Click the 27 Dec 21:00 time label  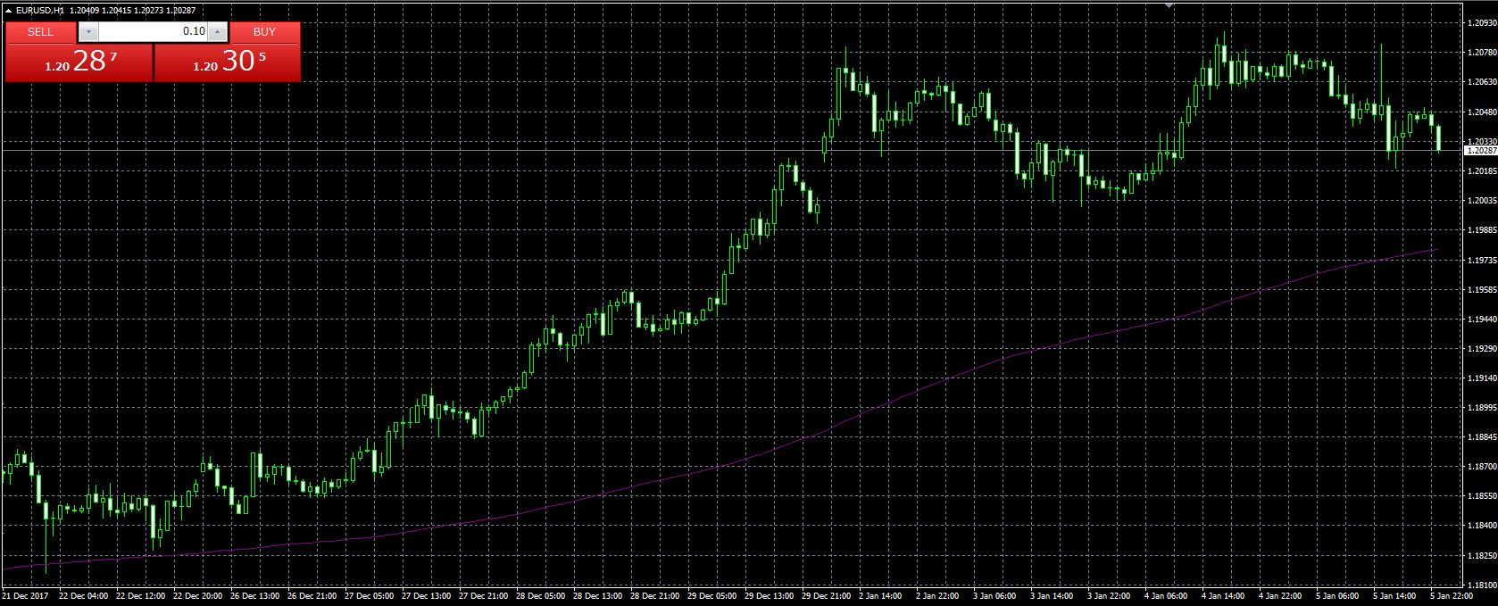pyautogui.click(x=484, y=596)
